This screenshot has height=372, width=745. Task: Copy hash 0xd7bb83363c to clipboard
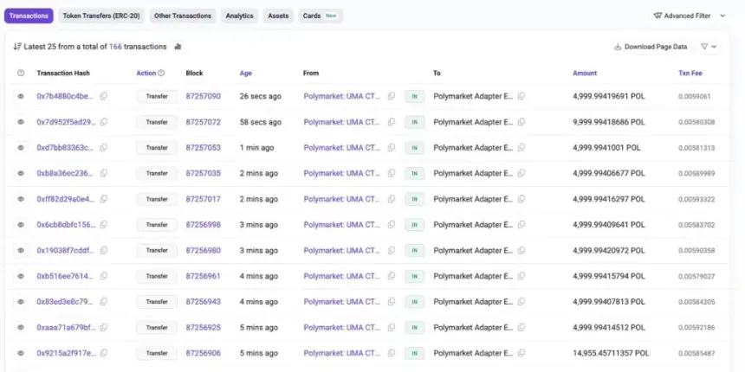[x=104, y=148]
